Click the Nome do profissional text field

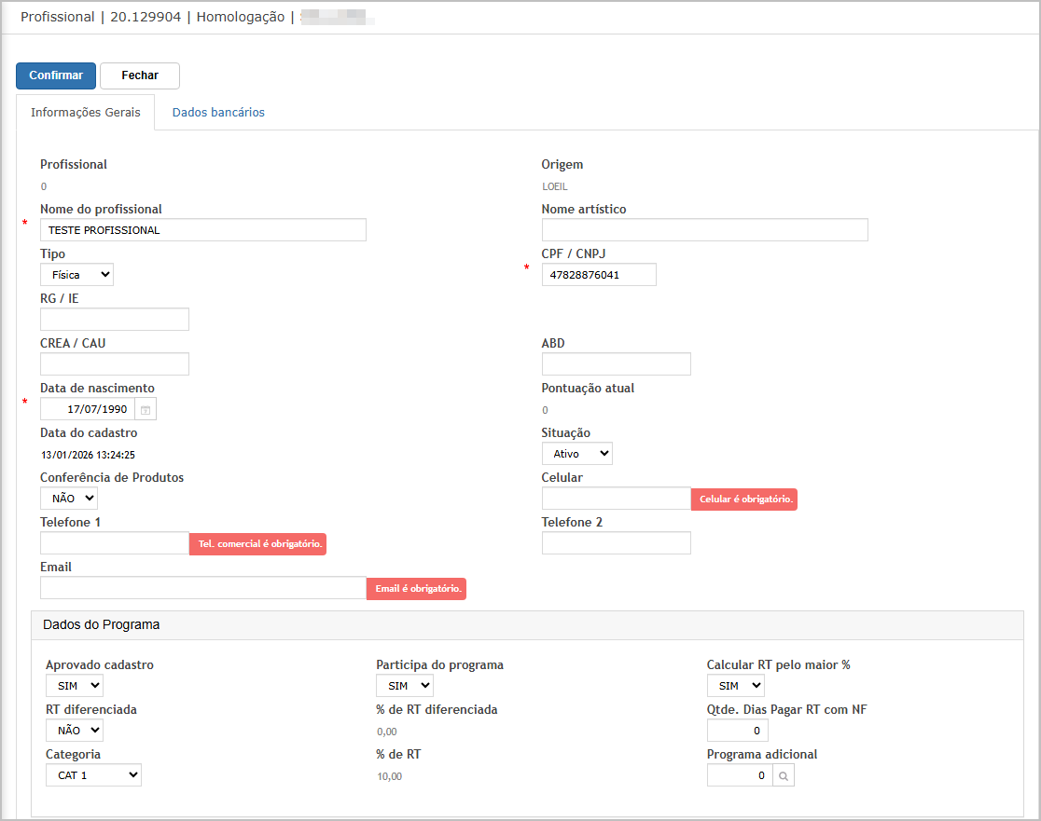pyautogui.click(x=203, y=230)
